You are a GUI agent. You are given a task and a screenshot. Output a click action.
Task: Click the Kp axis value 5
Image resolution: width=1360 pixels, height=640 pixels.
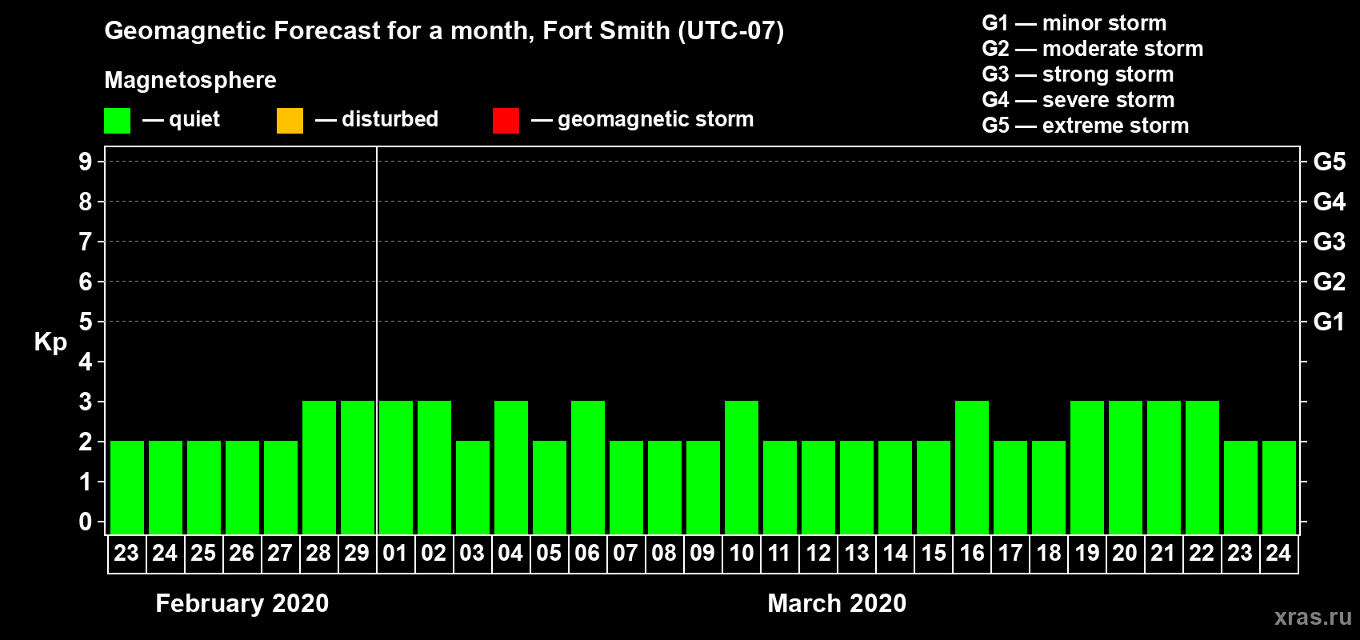point(86,322)
